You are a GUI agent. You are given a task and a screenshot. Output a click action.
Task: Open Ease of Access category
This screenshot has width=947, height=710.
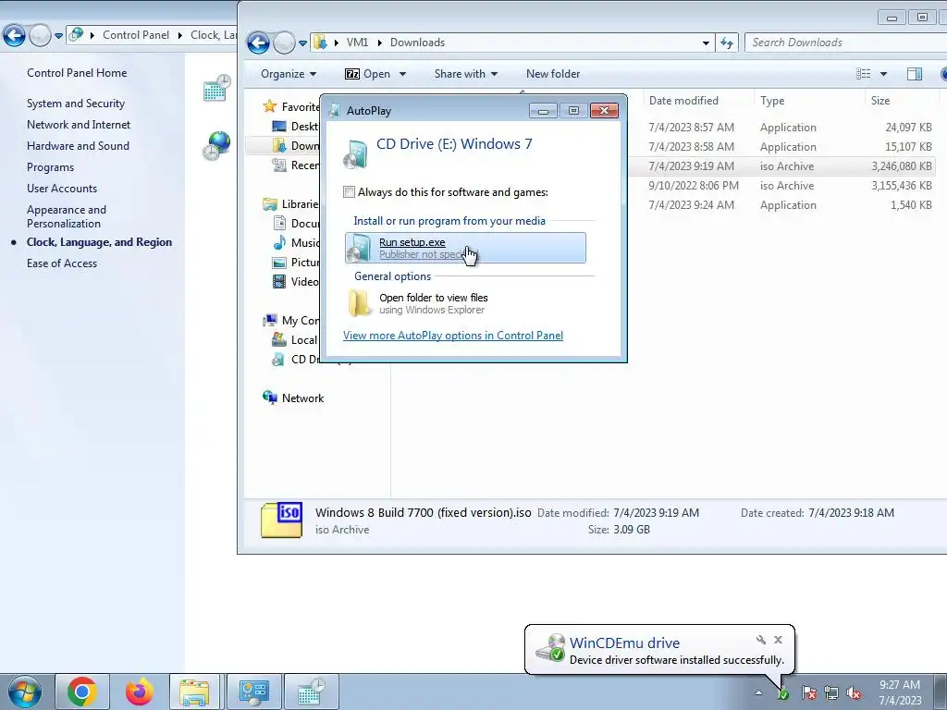[x=62, y=263]
